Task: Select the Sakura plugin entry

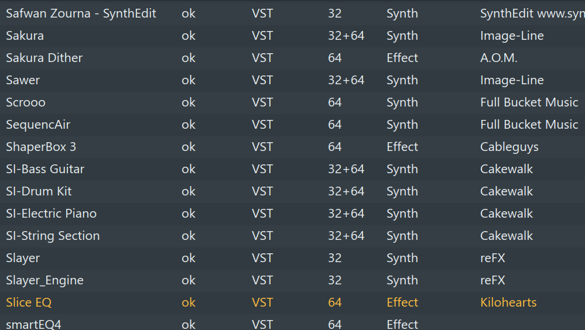Action: (x=25, y=36)
